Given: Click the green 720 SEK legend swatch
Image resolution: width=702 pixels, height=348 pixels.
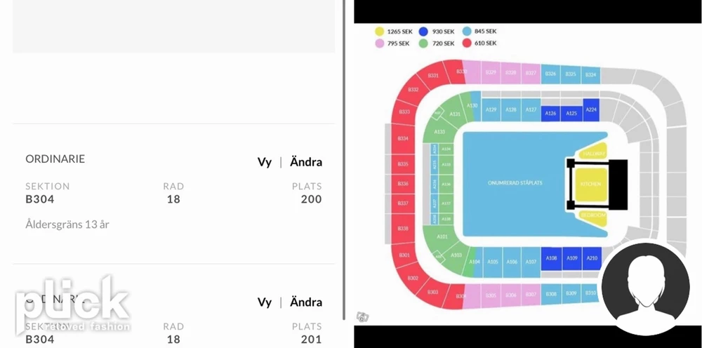Looking at the screenshot, I should 423,43.
